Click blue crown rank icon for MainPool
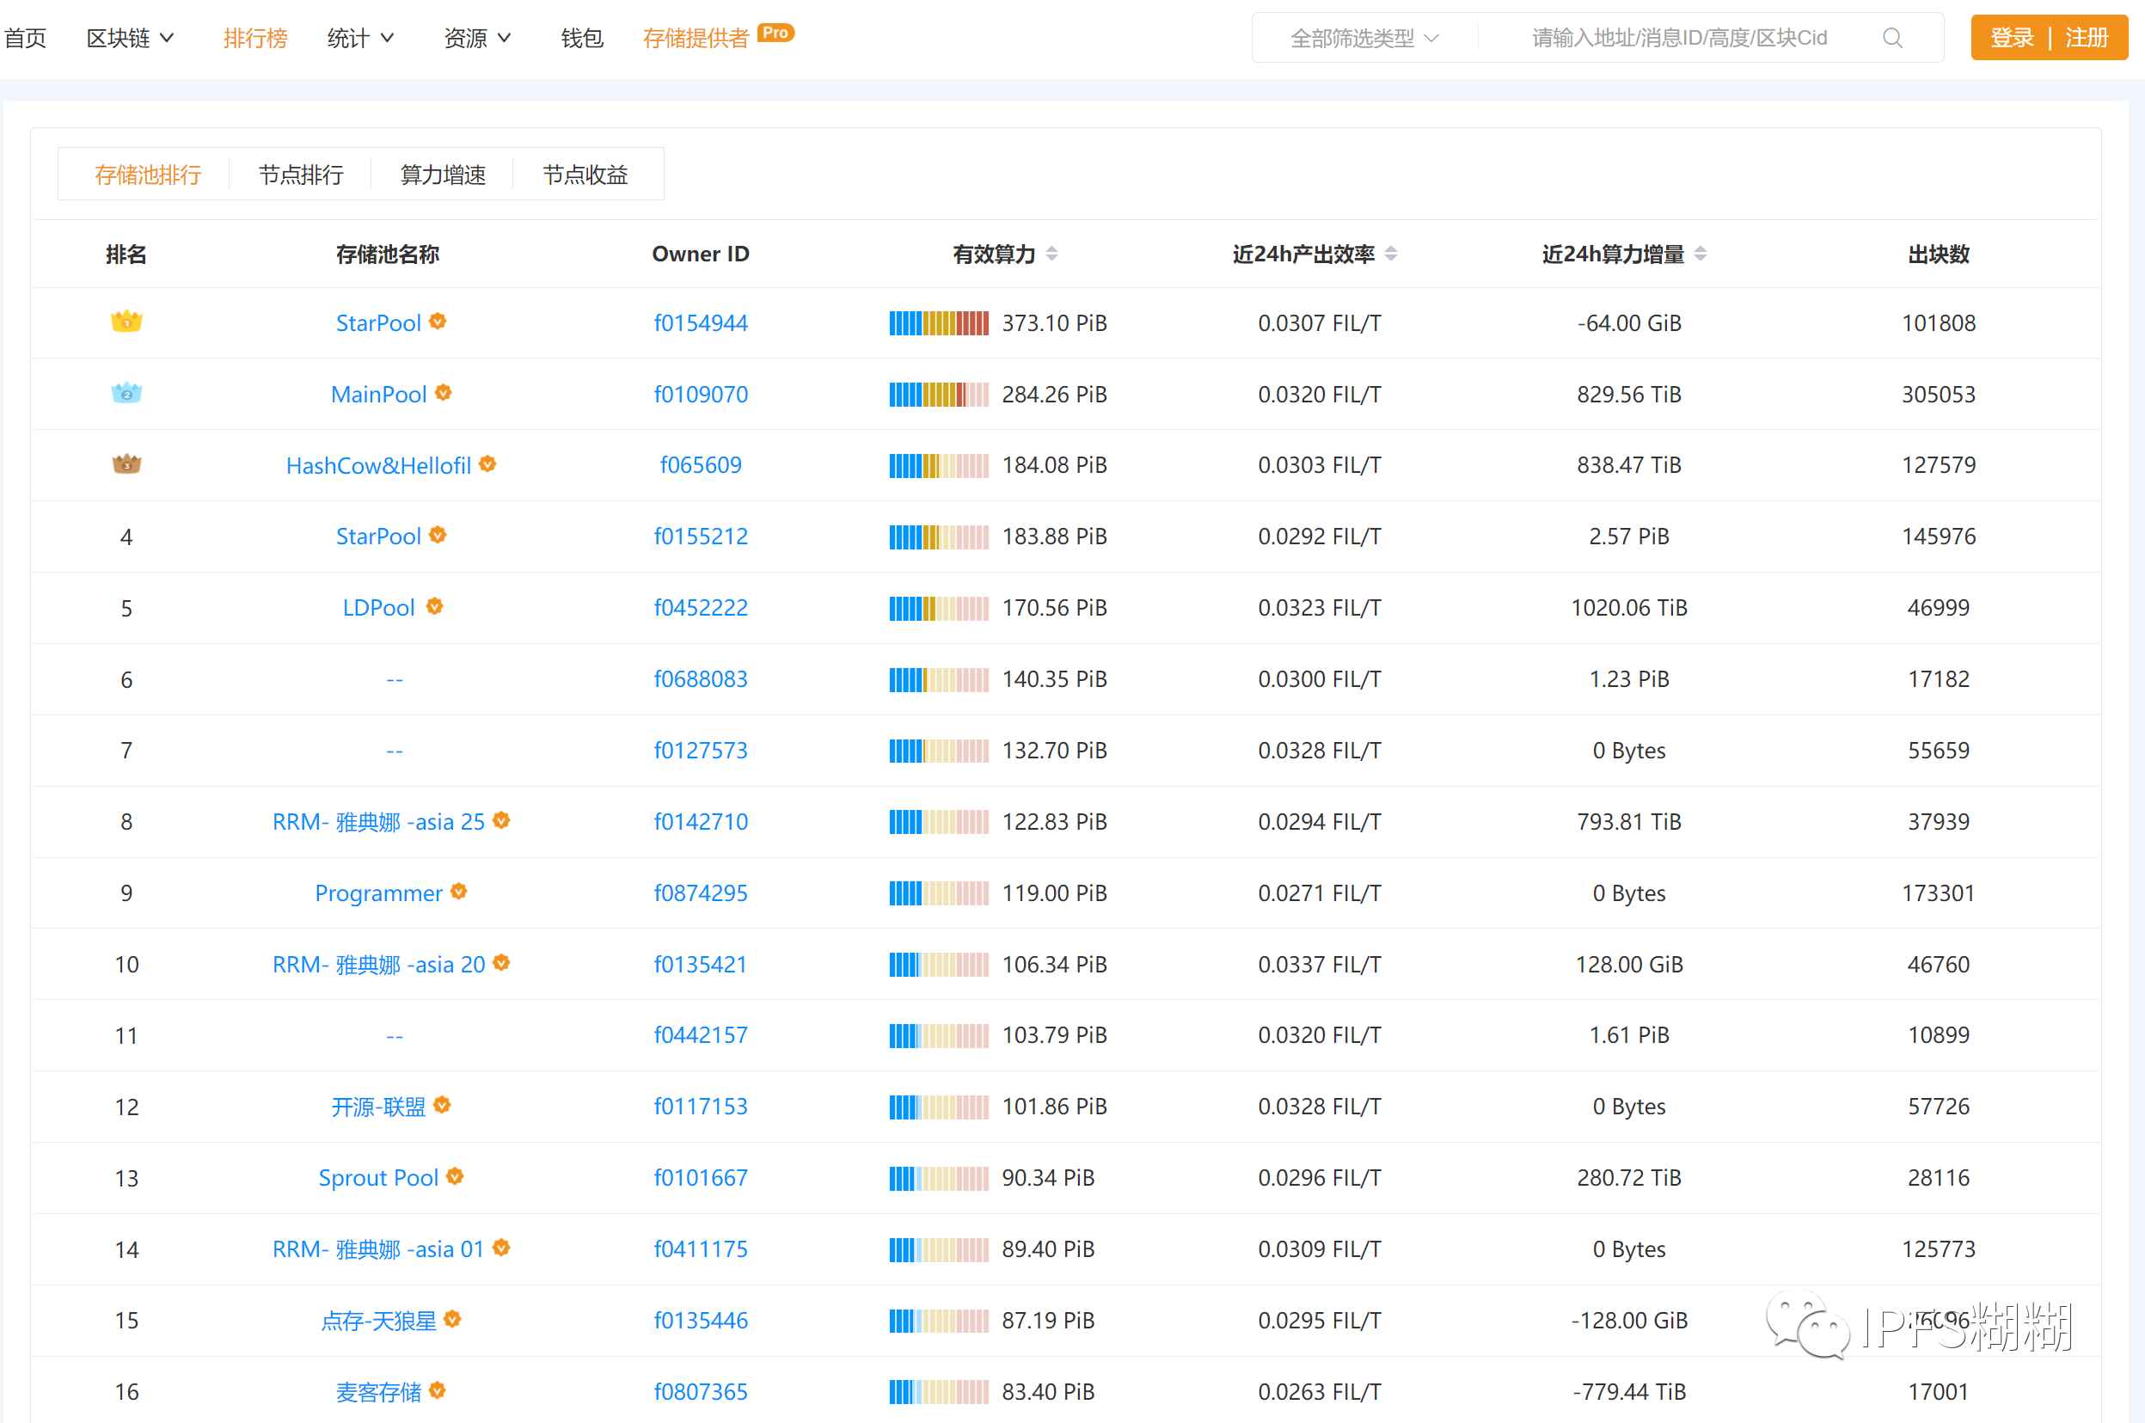 pyautogui.click(x=126, y=393)
